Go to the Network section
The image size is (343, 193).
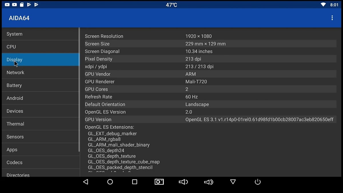40,72
